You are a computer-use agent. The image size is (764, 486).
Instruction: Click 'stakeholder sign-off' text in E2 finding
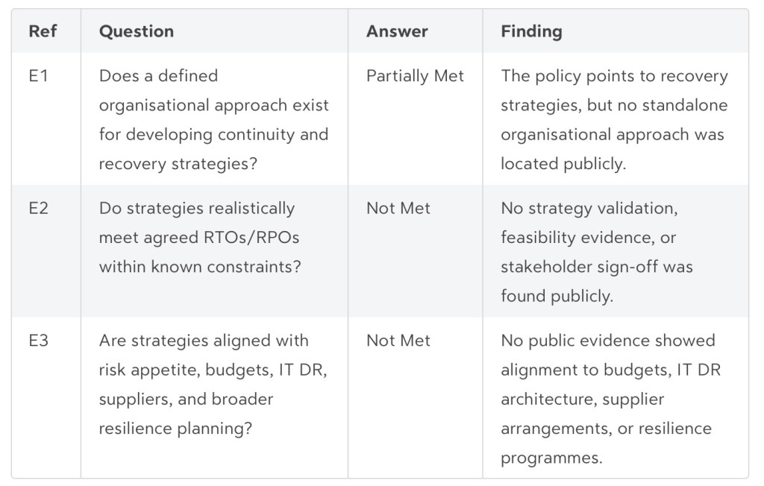[x=580, y=267]
